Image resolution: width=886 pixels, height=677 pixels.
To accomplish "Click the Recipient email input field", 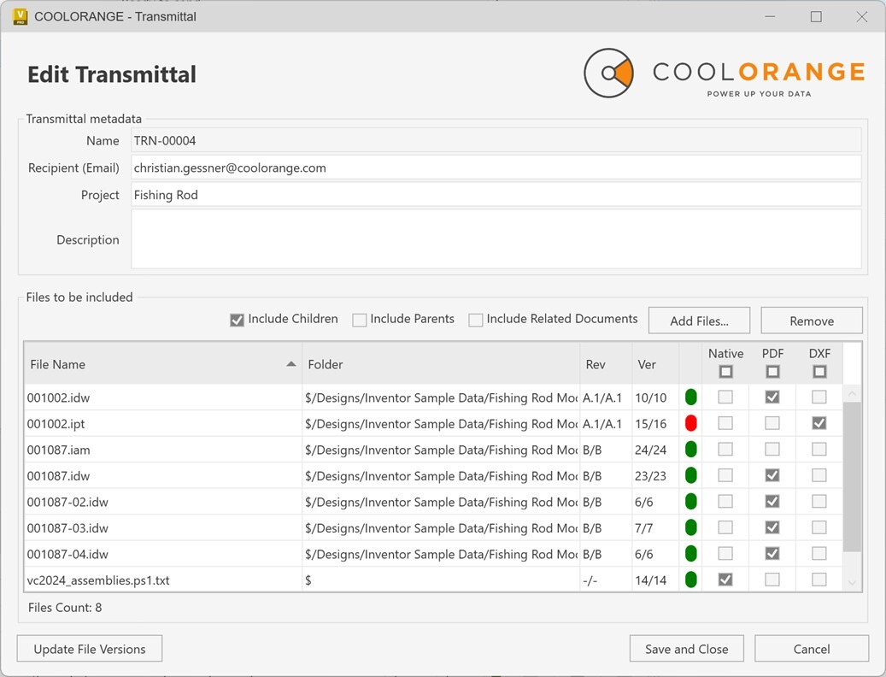I will coord(496,168).
